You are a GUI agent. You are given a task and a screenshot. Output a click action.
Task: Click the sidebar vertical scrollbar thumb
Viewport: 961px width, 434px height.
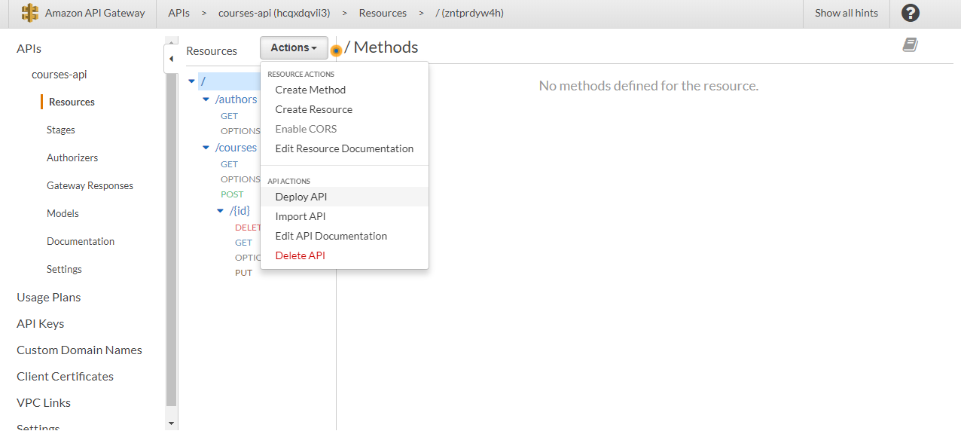point(171,240)
